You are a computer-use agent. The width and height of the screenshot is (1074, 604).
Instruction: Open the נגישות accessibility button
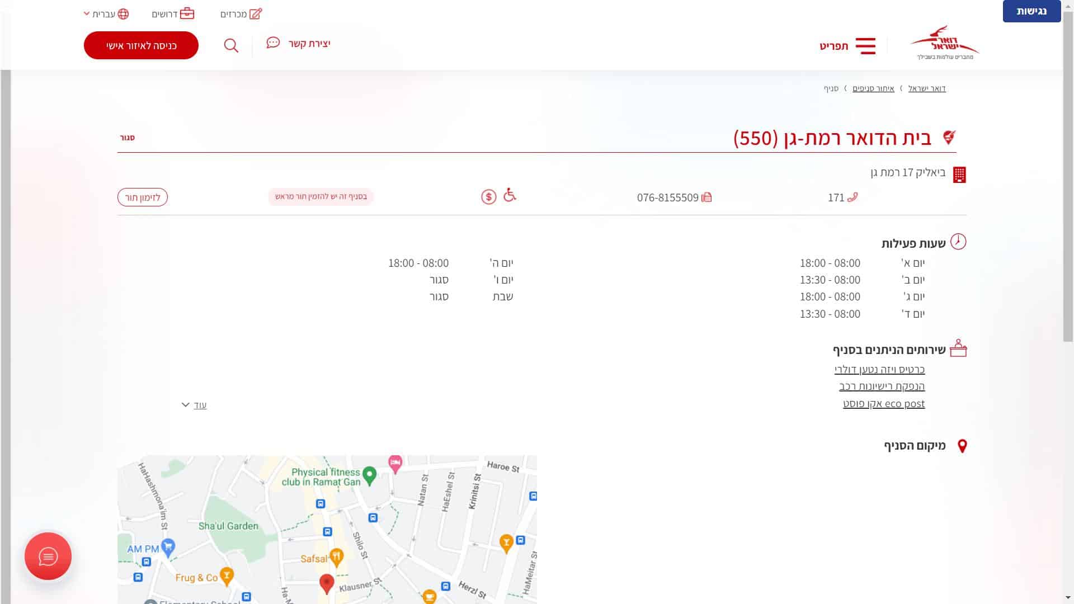(1031, 11)
